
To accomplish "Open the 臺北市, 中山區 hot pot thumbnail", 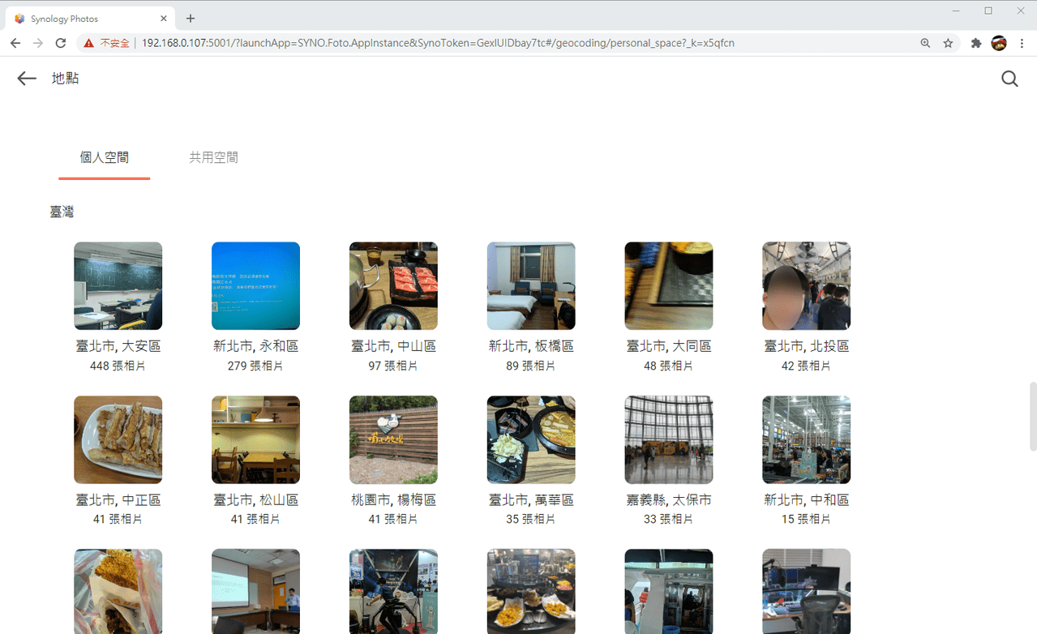I will pyautogui.click(x=393, y=285).
